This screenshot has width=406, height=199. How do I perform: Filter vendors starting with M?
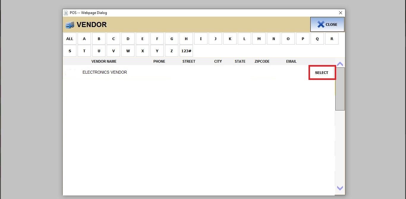coord(259,39)
